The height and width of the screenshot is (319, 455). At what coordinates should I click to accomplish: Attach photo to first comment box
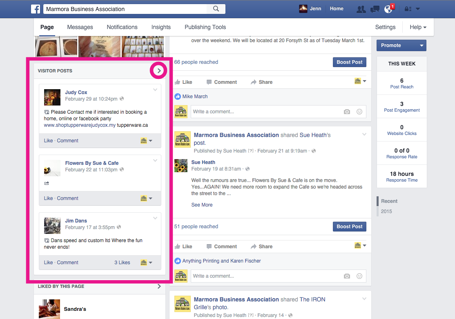tap(347, 112)
